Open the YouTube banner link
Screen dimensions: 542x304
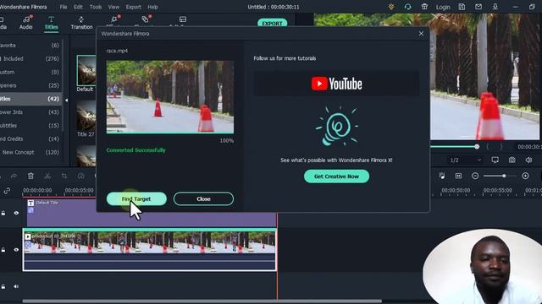click(336, 84)
